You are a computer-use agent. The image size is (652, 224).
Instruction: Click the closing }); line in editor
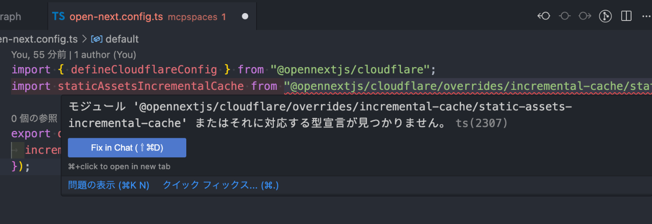[x=20, y=166]
